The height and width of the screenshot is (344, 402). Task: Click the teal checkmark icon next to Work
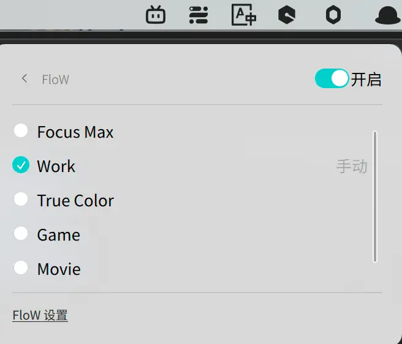click(21, 165)
